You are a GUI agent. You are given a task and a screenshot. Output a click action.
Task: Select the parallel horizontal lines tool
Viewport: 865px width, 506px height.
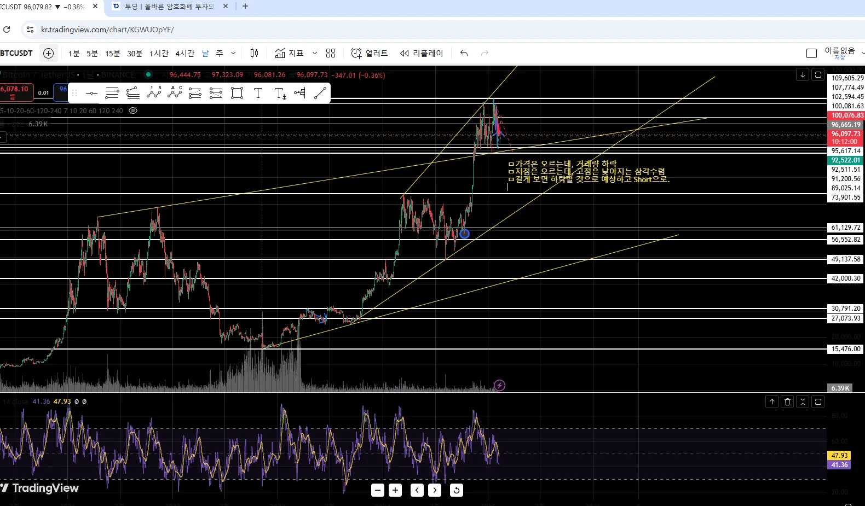point(112,93)
